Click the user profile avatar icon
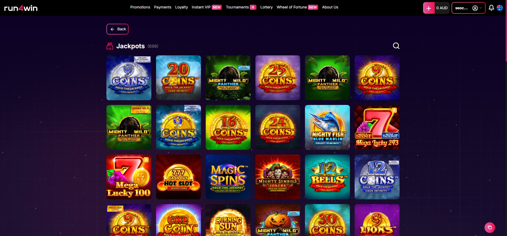507x236 pixels. click(475, 8)
